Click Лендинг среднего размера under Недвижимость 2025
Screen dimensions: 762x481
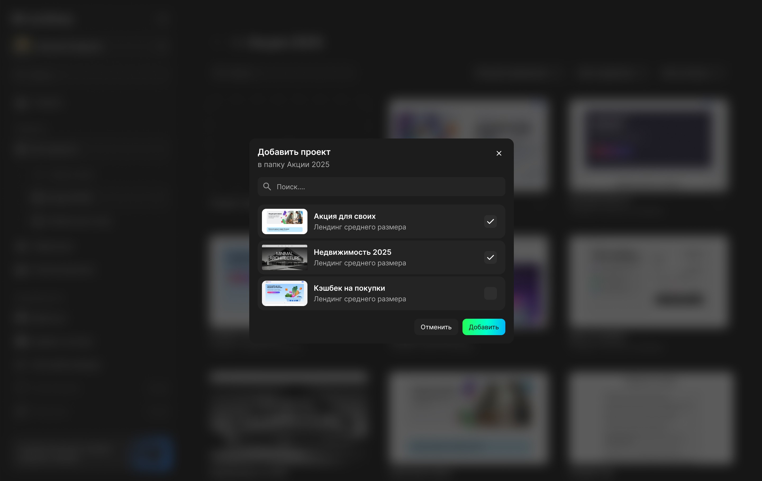point(360,263)
